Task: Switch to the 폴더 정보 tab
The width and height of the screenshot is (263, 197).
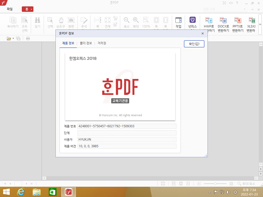Action: point(86,43)
